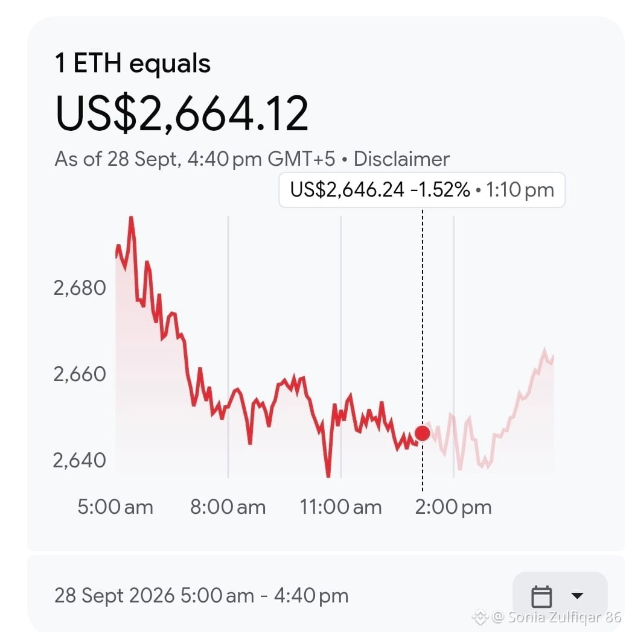Screen dimensions: 626x632
Task: Click the chart peak near 5:00 am
Action: (131, 219)
